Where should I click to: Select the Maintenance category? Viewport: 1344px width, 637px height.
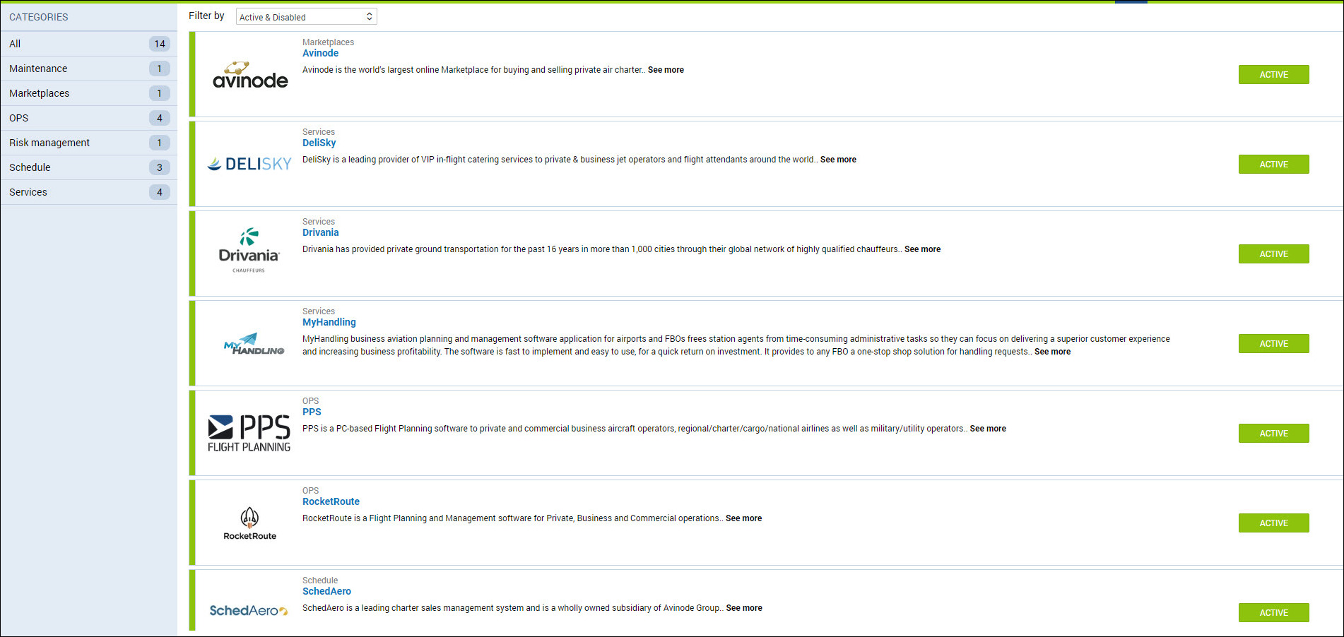(89, 69)
